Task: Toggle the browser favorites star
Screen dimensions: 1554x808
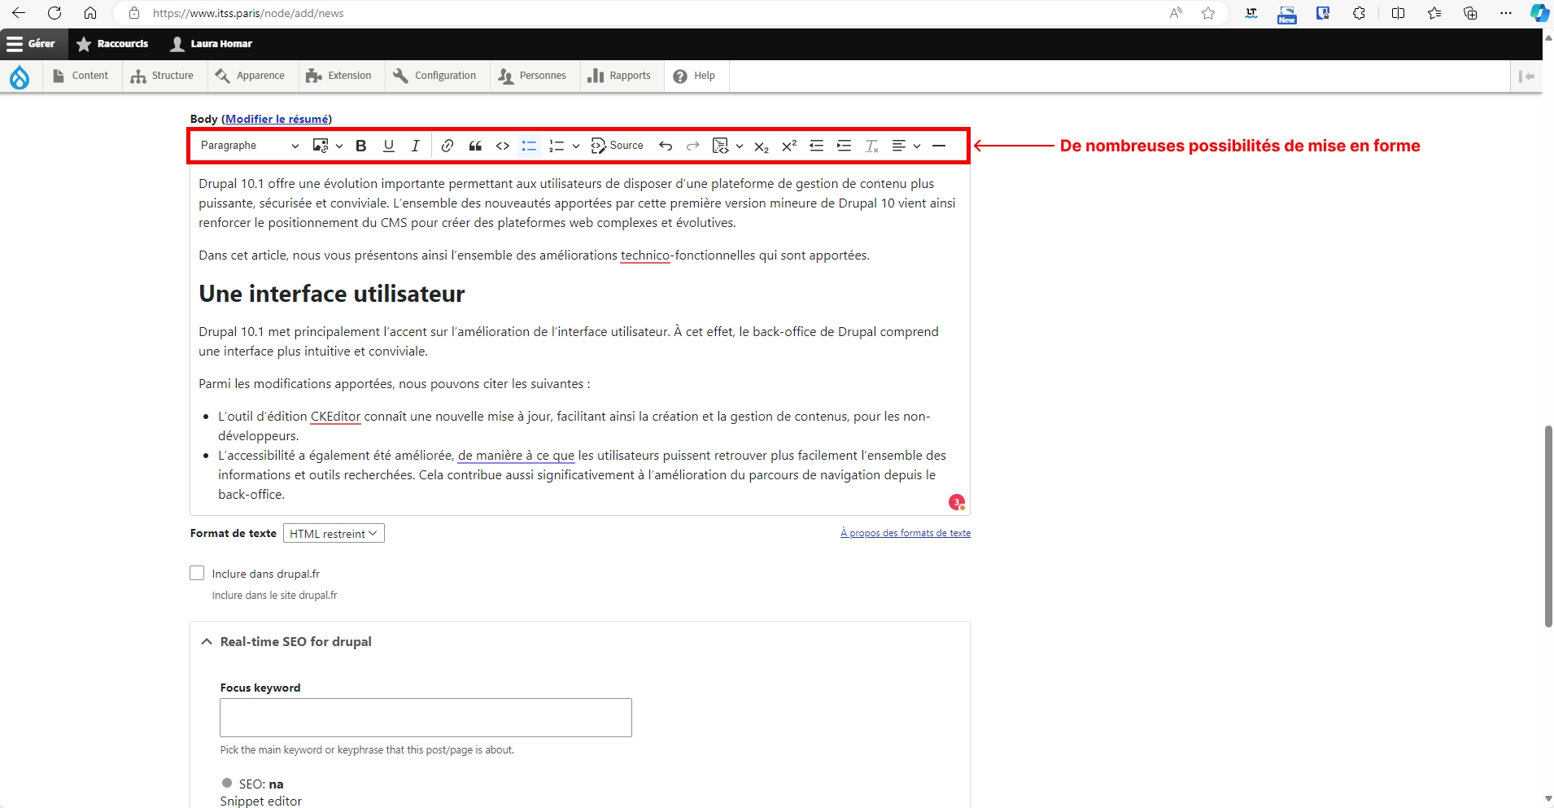Action: (1207, 13)
